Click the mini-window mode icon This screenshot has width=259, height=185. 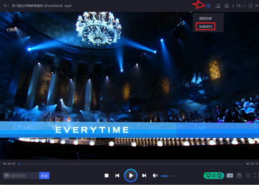(x=217, y=6)
